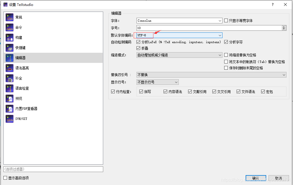Click the help question mark button

pos(273,5)
